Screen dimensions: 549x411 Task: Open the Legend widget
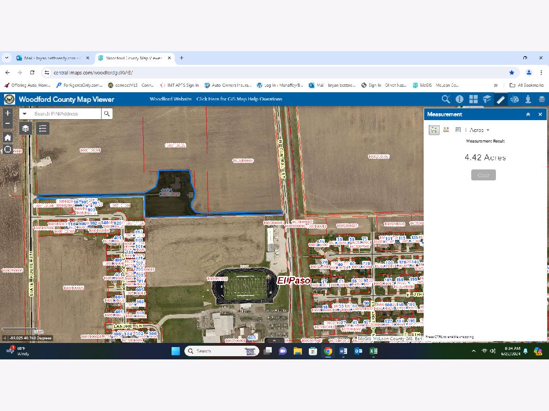tap(43, 128)
